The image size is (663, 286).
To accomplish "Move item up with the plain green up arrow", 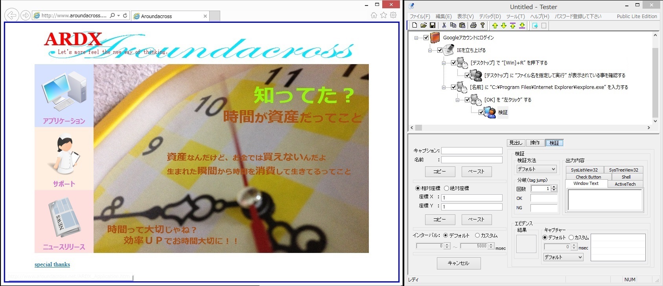I will point(495,26).
